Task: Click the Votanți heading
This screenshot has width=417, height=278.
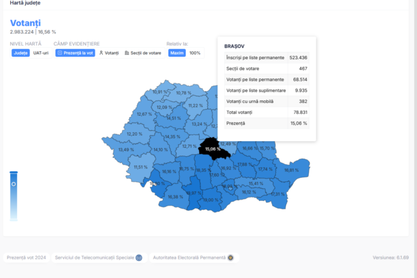Action: (x=26, y=23)
